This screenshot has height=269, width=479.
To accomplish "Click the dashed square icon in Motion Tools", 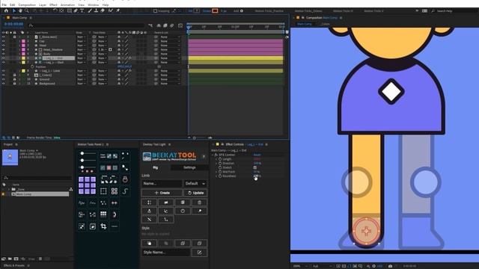I will point(103,191).
